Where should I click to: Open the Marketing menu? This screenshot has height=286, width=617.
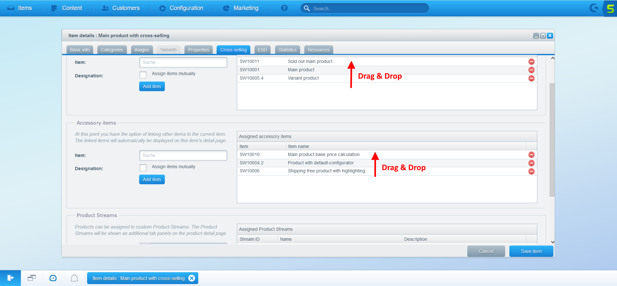point(241,8)
